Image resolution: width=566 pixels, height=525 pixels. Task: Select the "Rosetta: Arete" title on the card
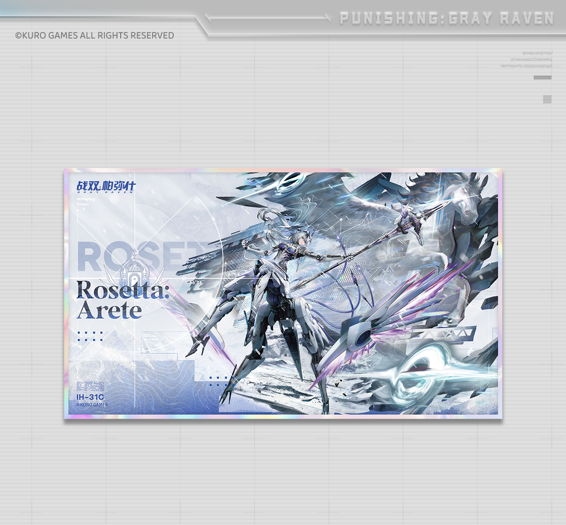tap(123, 299)
